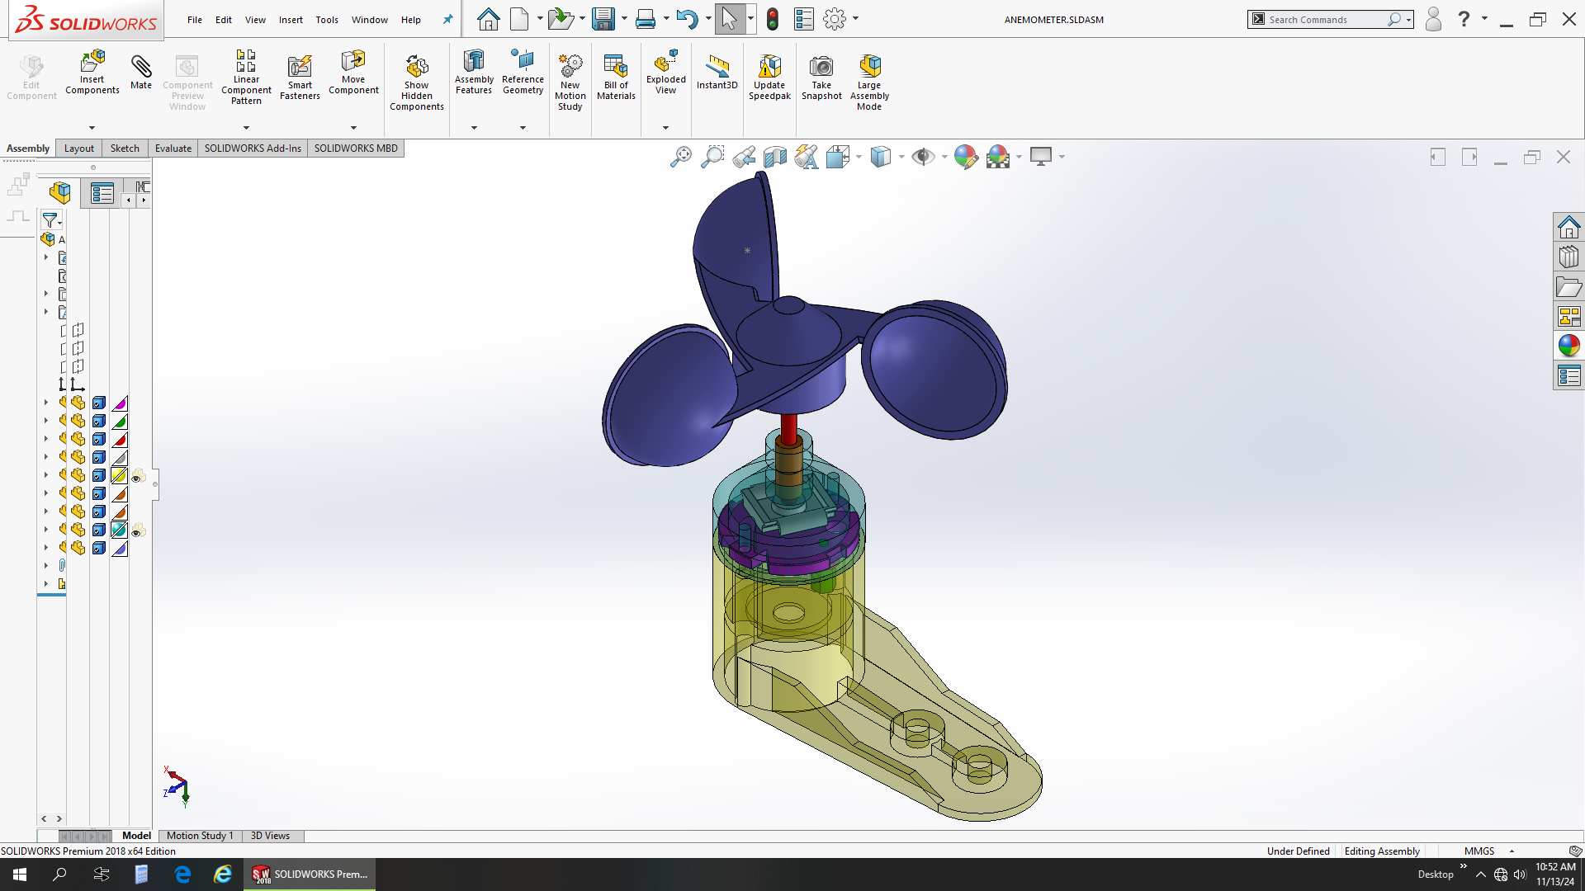This screenshot has height=891, width=1585.
Task: Click the Insert Components icon
Action: 92,73
